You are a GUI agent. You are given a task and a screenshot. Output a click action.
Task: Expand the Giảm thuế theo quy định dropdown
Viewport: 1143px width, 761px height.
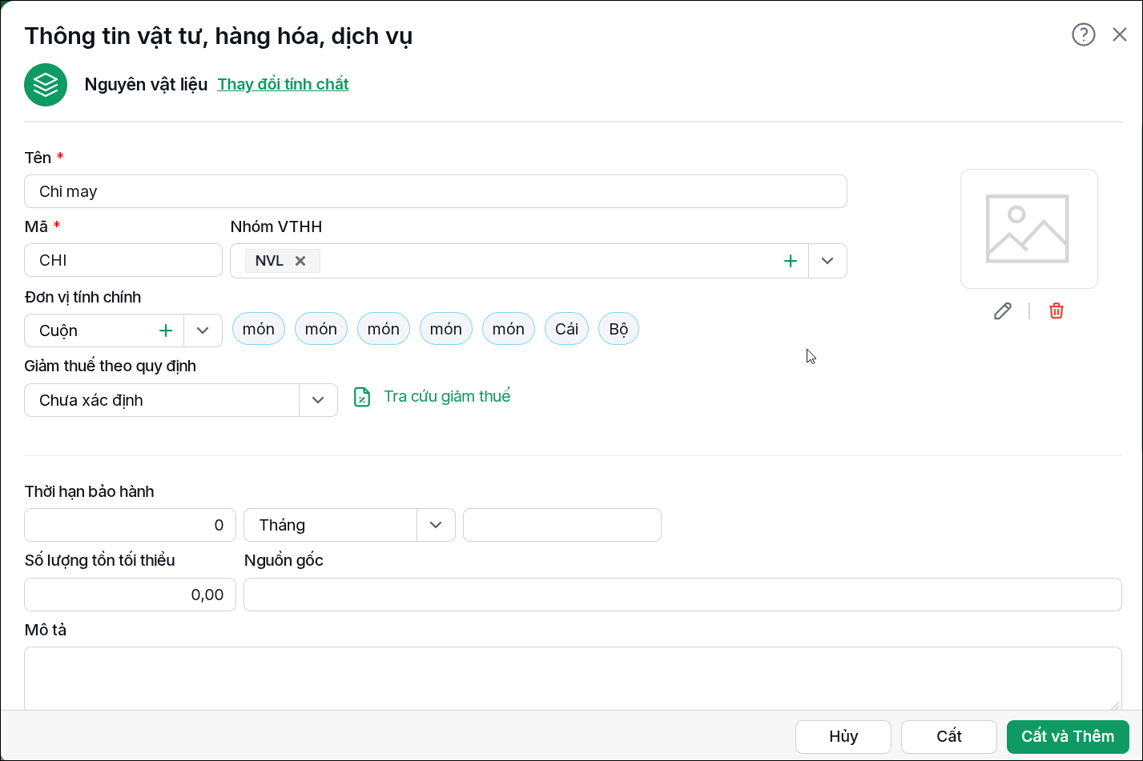(x=318, y=400)
